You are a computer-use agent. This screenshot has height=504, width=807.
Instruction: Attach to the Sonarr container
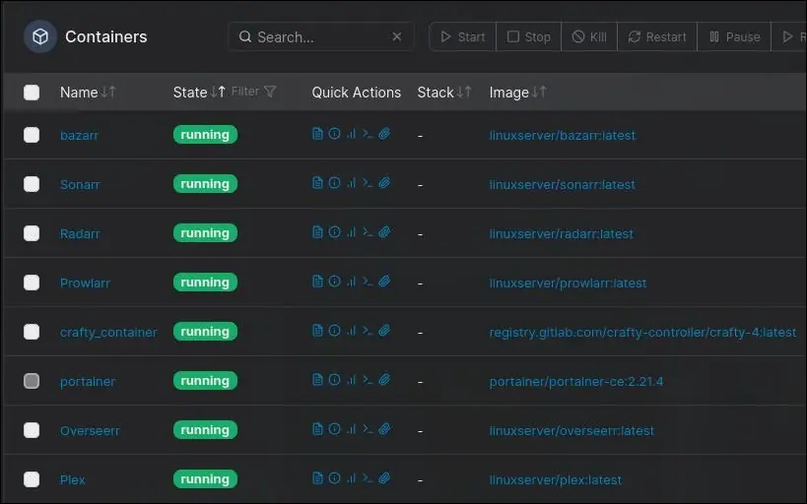pyautogui.click(x=384, y=183)
